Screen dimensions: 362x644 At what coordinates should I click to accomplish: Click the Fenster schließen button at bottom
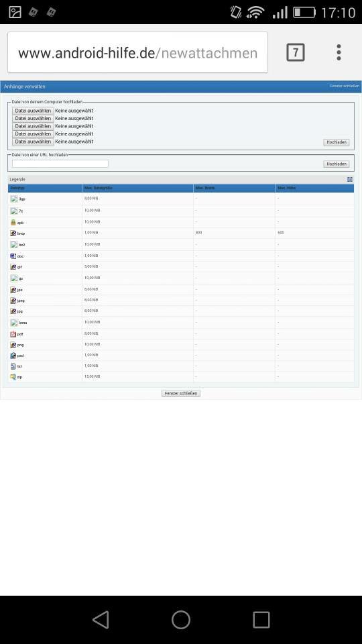click(180, 394)
